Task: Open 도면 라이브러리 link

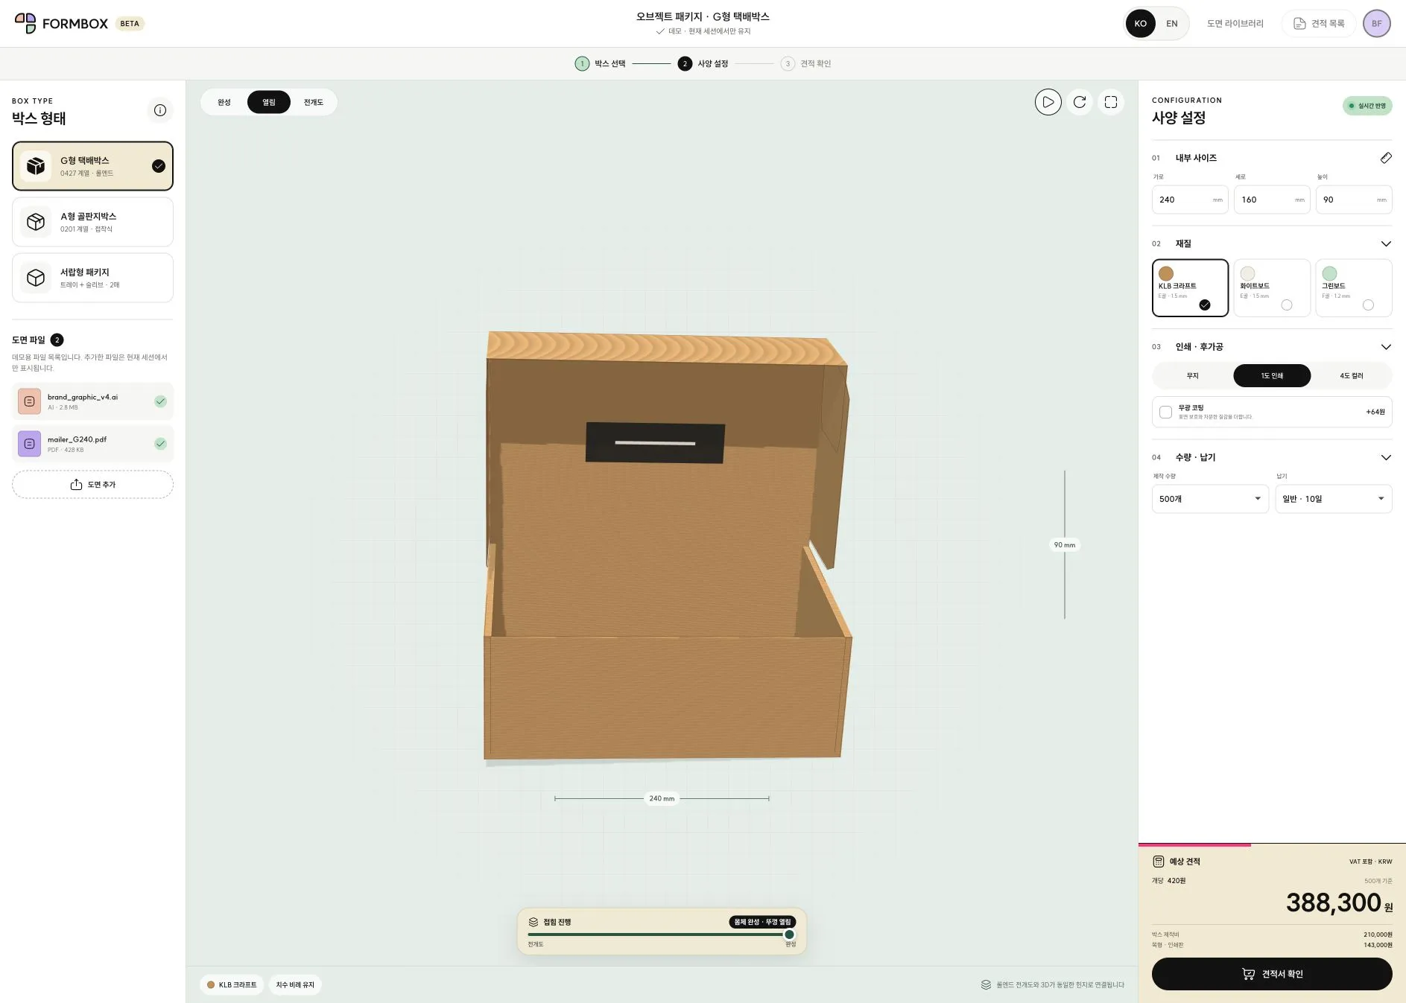Action: 1235,24
